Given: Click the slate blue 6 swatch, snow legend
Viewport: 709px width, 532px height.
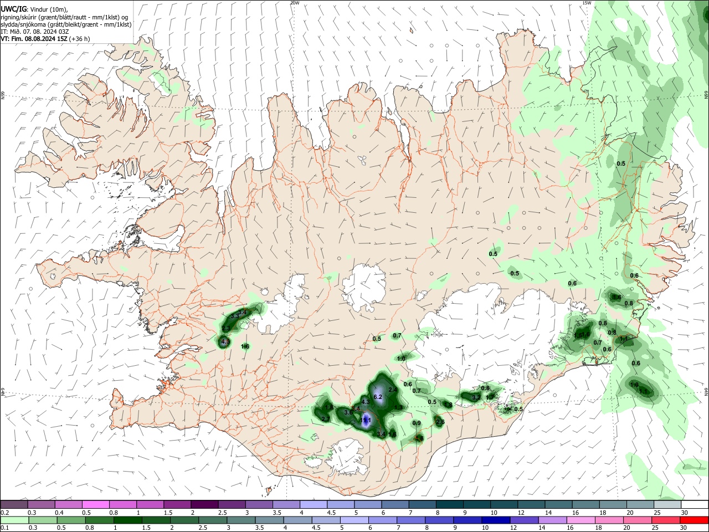Looking at the screenshot, I should point(395,504).
